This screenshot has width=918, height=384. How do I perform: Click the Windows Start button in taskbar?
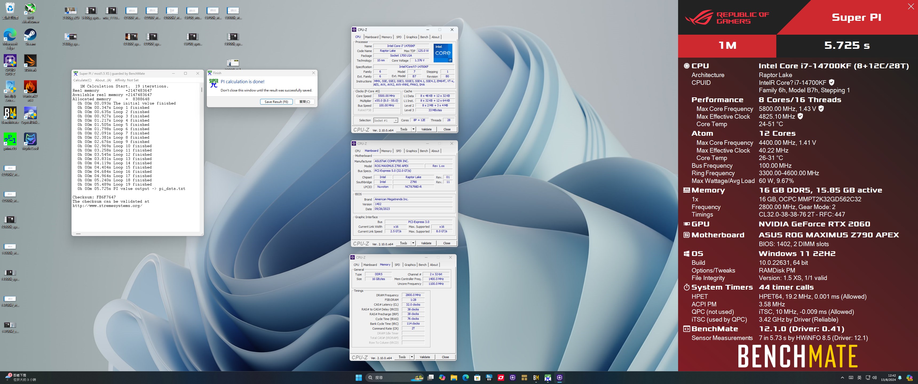pos(358,378)
